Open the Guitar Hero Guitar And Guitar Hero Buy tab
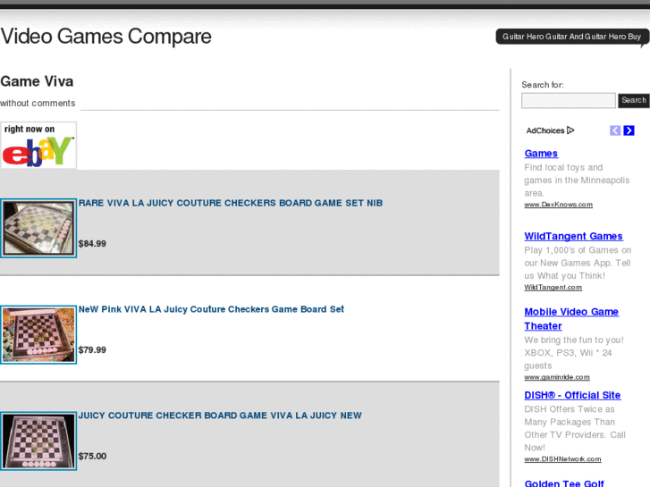 click(x=572, y=37)
